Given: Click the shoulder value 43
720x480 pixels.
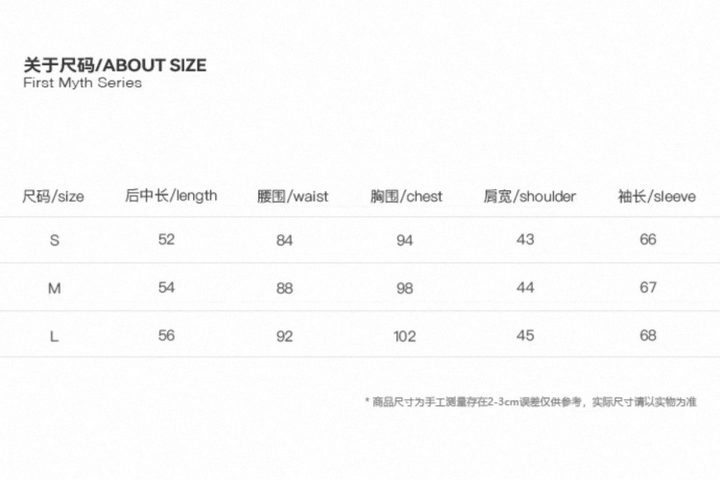Looking at the screenshot, I should 525,239.
